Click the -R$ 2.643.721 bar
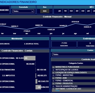This screenshot has width=95, height=93. click(x=36, y=81)
